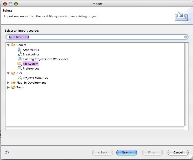Open help via the question mark icon
This screenshot has height=160, width=193.
pos(7,152)
